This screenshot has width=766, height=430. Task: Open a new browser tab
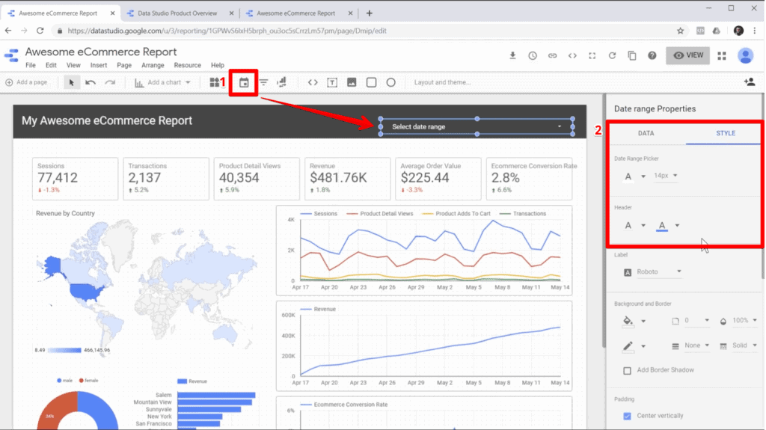pyautogui.click(x=370, y=13)
